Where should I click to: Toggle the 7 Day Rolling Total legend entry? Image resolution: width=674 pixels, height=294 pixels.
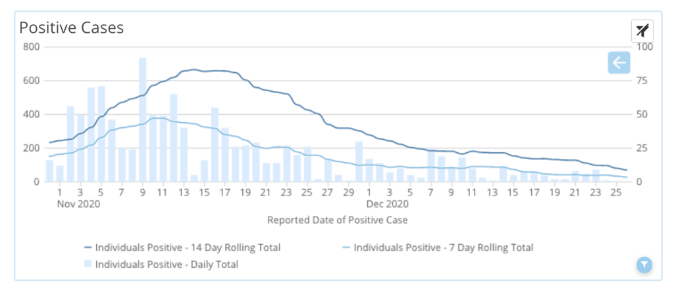(x=443, y=247)
